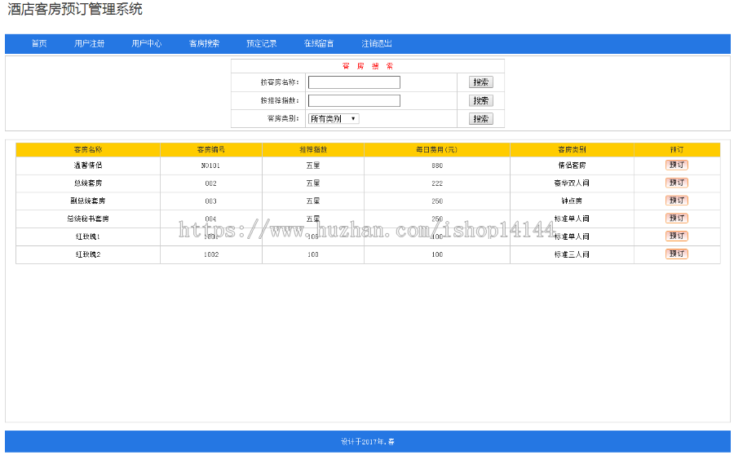Screen dimensions: 734x455
Task: Open 用户中心 in the navigation bar
Action: tap(147, 43)
